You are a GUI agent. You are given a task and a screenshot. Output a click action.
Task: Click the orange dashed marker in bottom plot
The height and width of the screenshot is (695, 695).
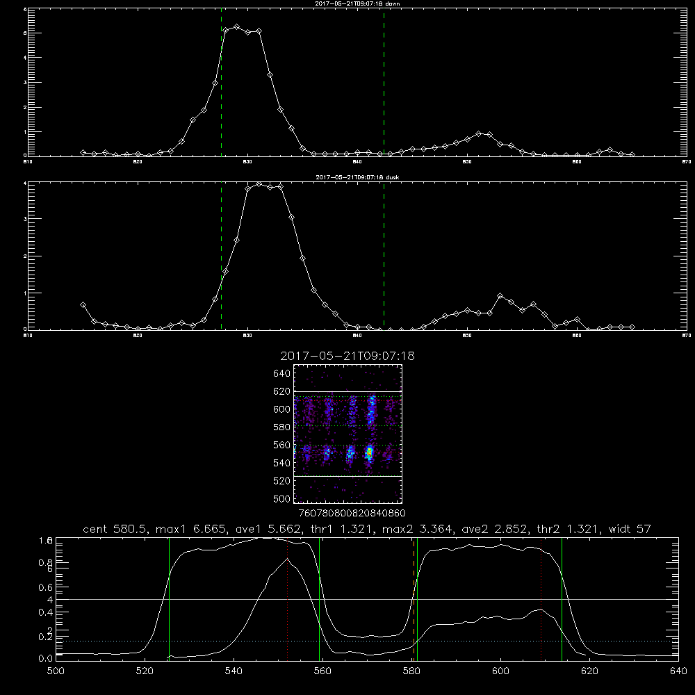click(414, 599)
